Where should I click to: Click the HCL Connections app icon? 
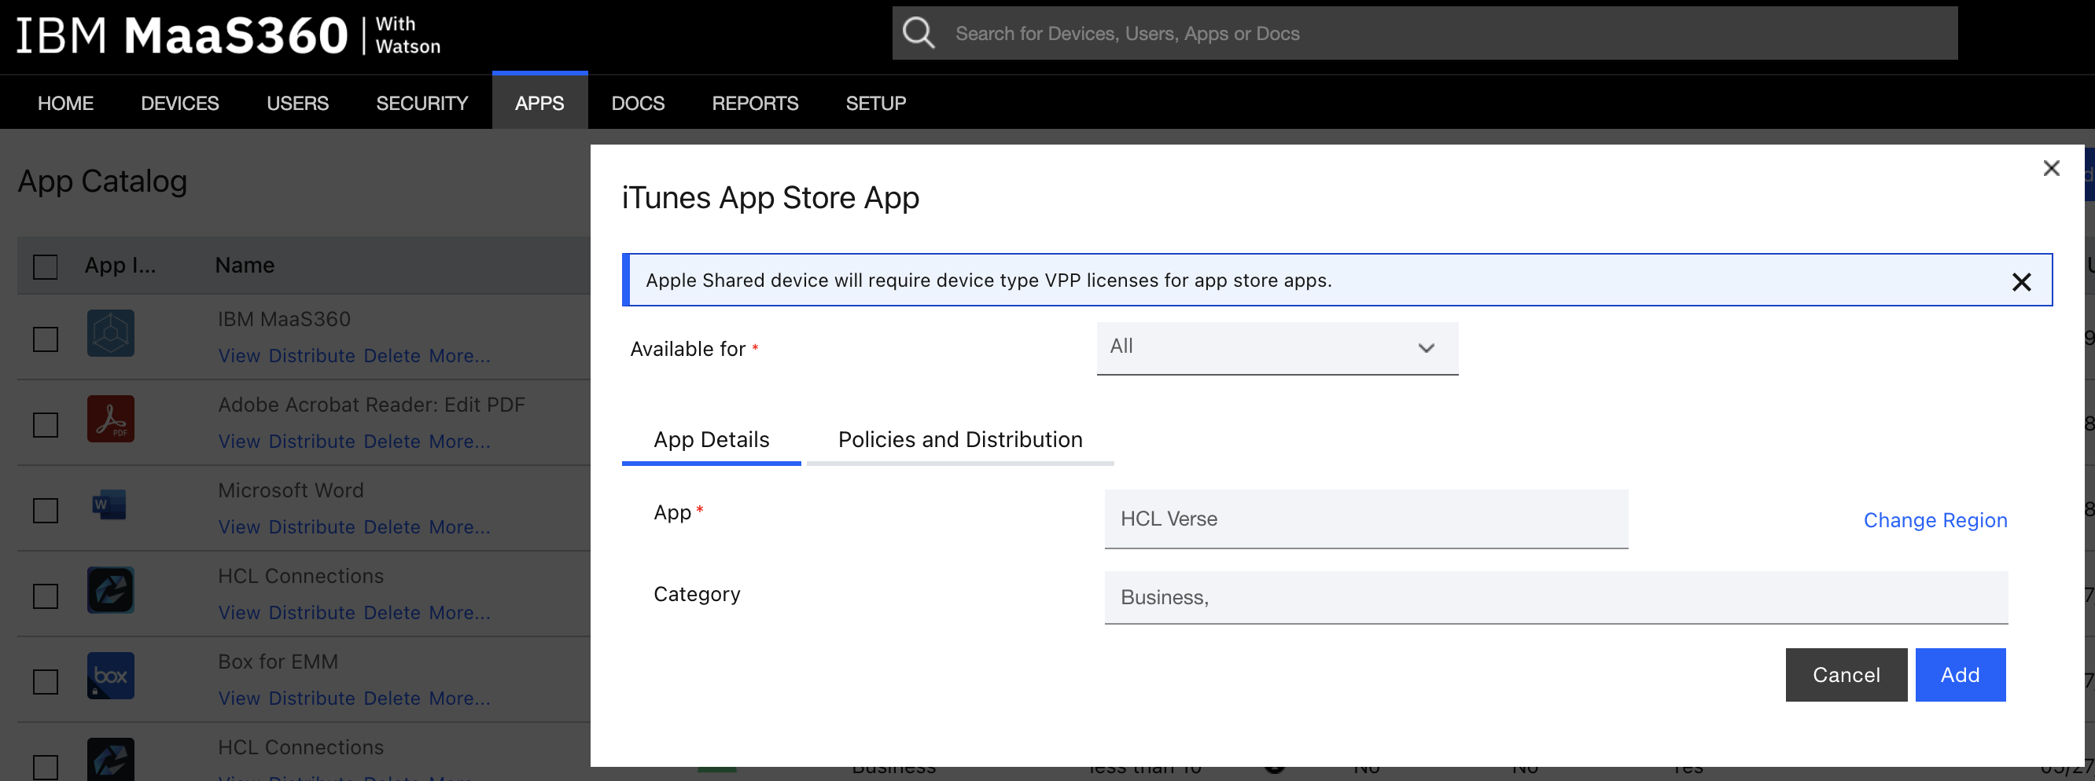tap(110, 591)
